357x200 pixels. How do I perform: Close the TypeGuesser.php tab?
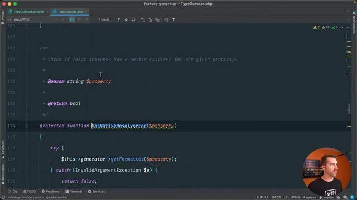[x=86, y=12]
